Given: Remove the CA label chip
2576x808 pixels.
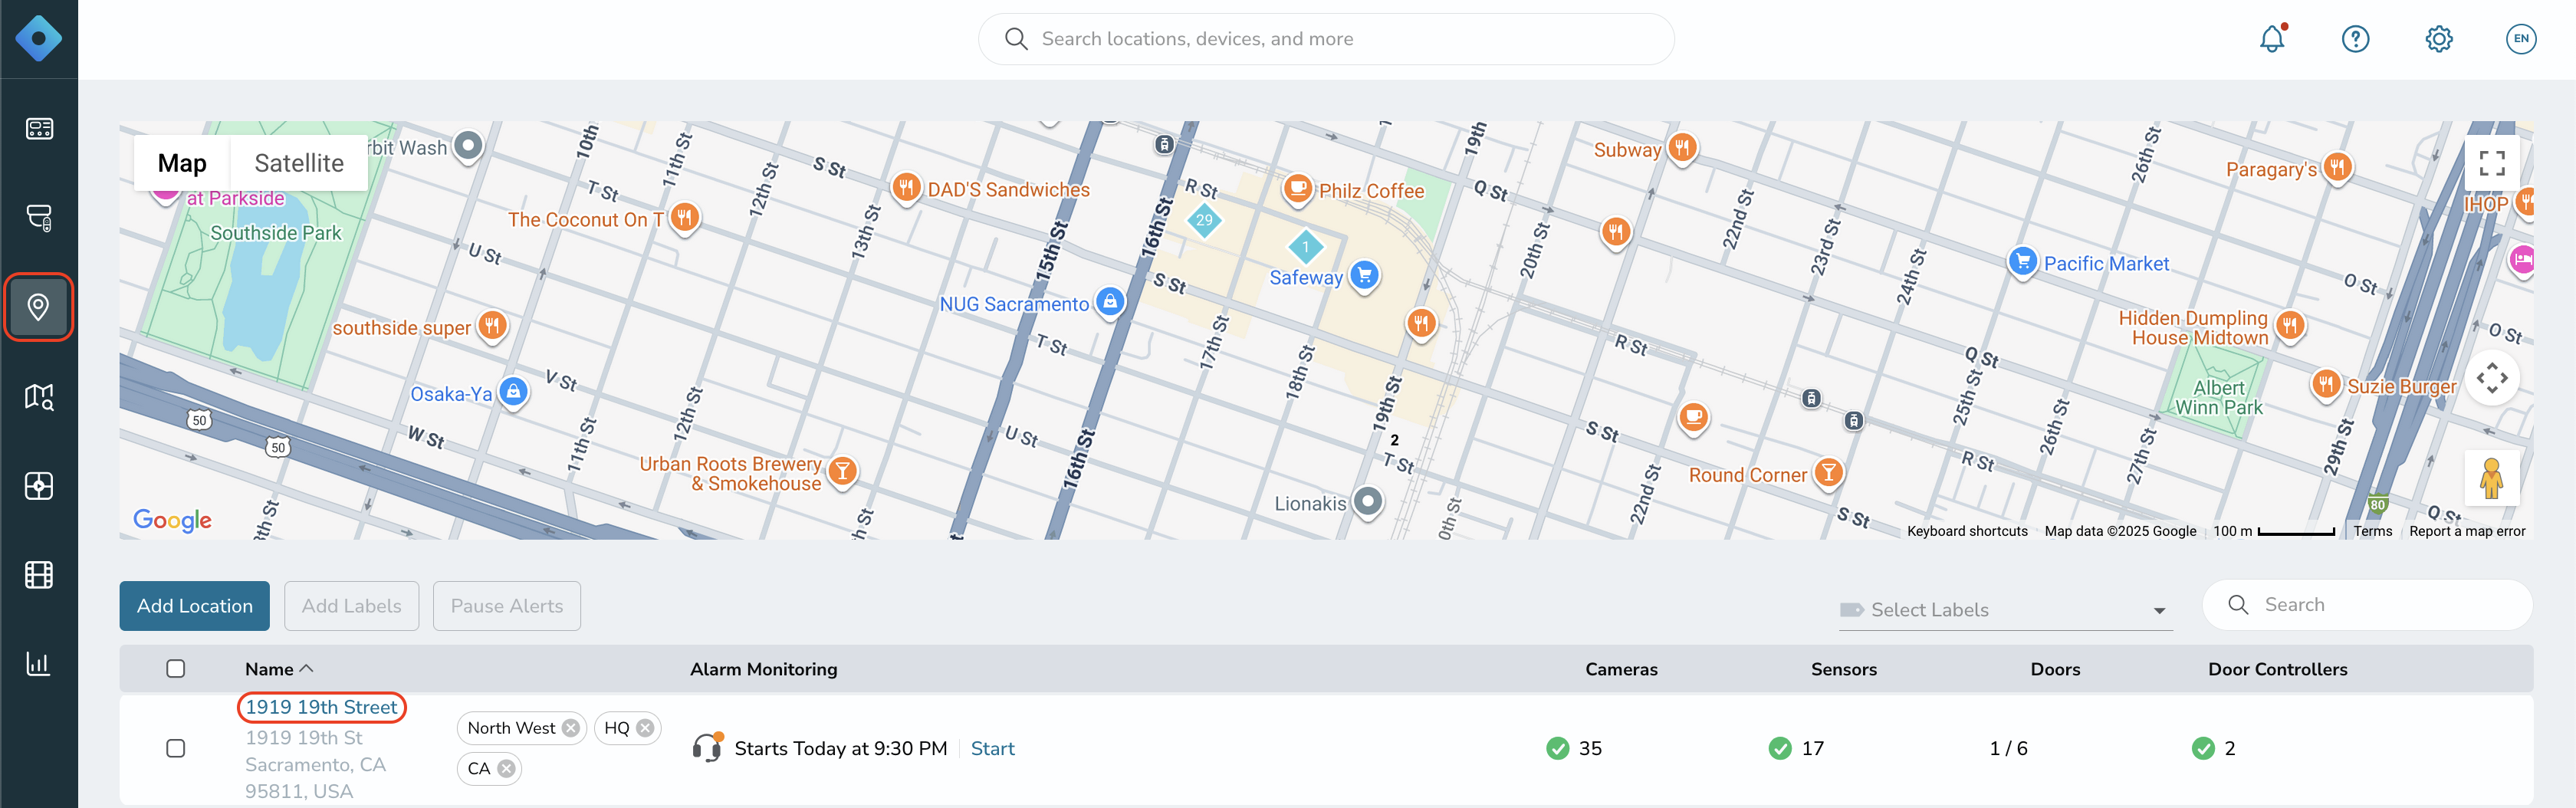Looking at the screenshot, I should (506, 769).
